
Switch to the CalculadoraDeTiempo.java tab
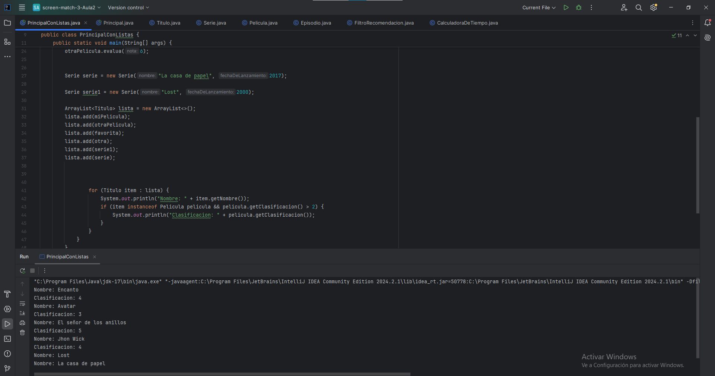[x=464, y=23]
